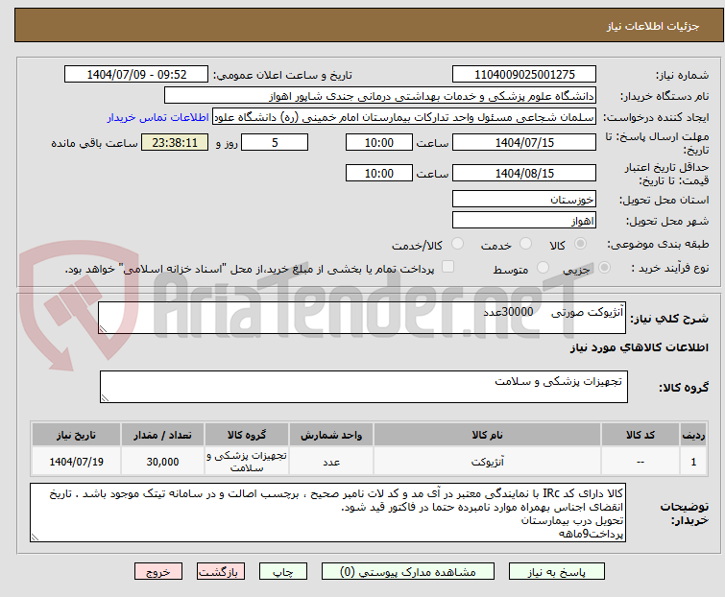This screenshot has width=725, height=597.
Task: Click the 'گروه کالا' table column header
Action: (x=247, y=436)
